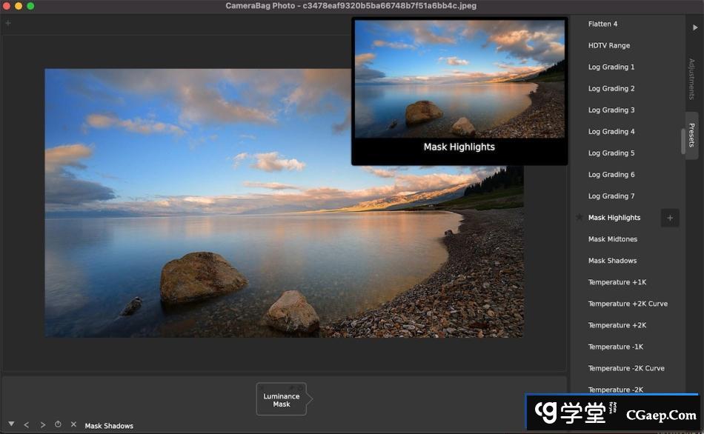Click the previous arrow in bottom toolbar

[x=27, y=425]
